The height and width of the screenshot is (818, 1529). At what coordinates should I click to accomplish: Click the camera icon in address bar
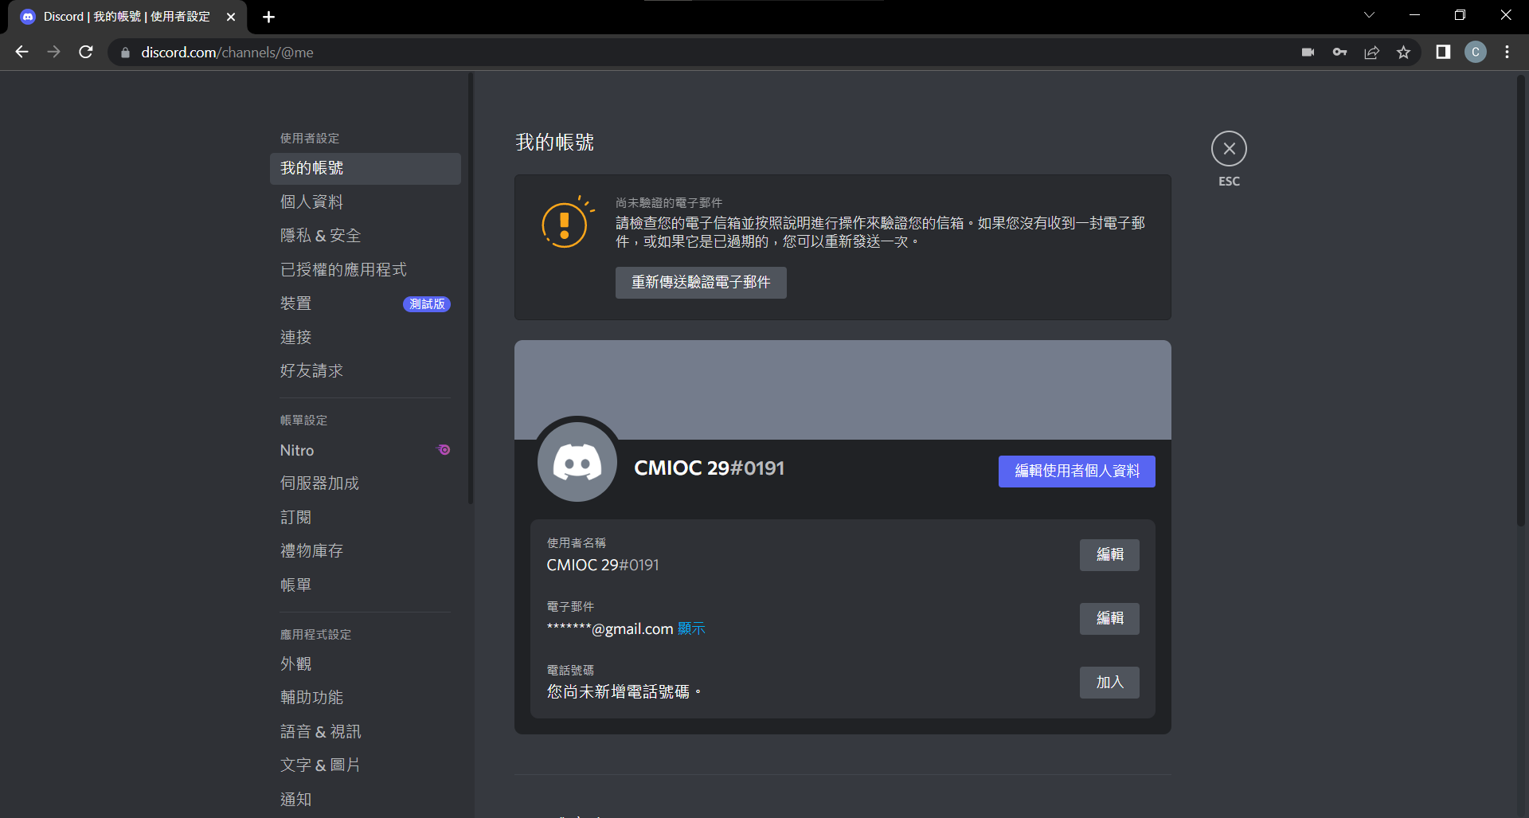coord(1308,52)
